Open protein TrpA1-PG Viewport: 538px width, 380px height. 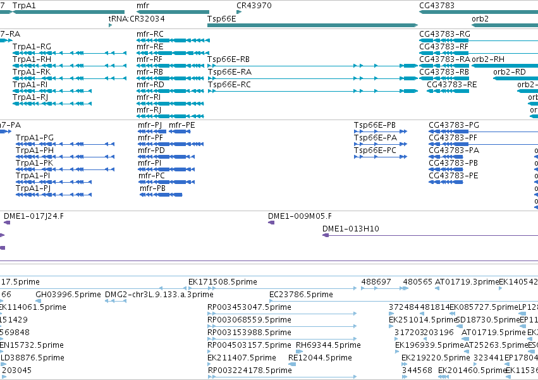coord(35,138)
